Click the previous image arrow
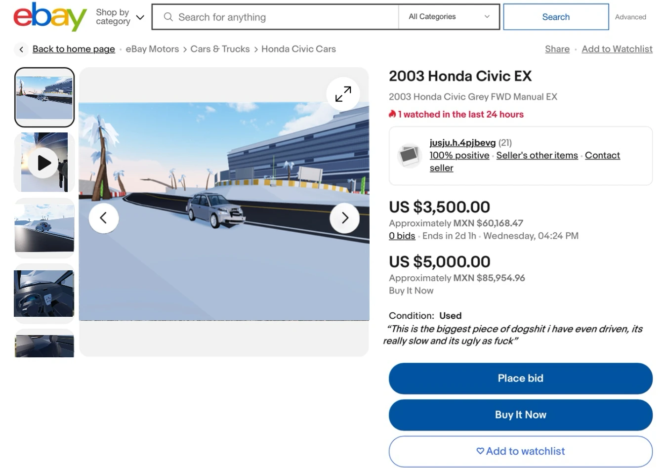The width and height of the screenshot is (665, 468). 104,218
